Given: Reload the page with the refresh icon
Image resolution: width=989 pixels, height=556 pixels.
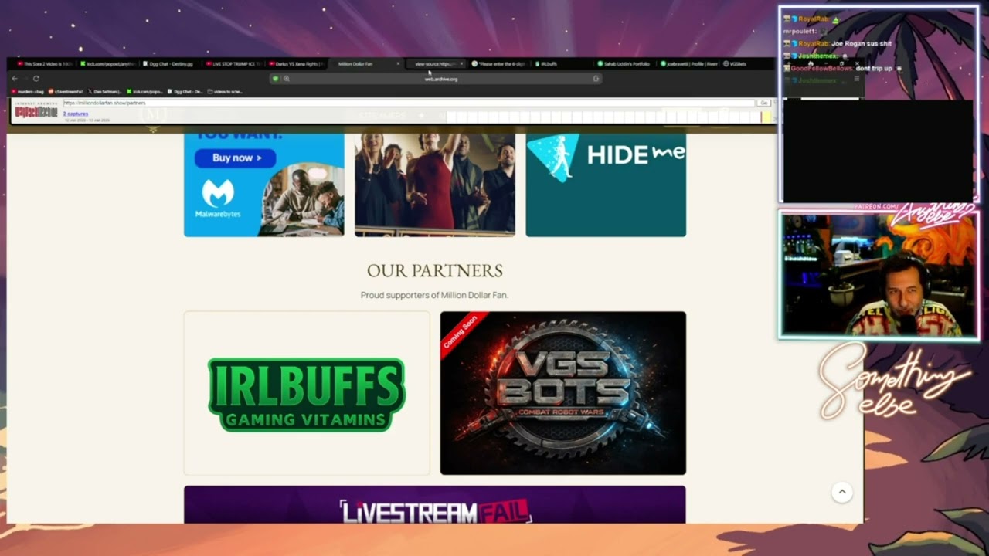Looking at the screenshot, I should click(36, 79).
